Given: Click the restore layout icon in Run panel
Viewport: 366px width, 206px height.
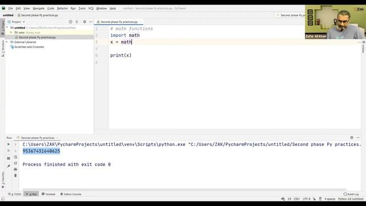Looking at the screenshot, I should click(9, 159).
